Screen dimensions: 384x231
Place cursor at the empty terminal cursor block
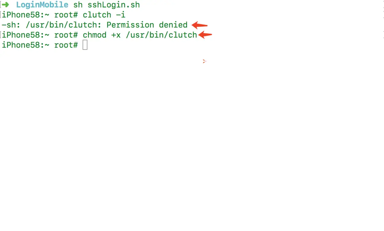85,45
